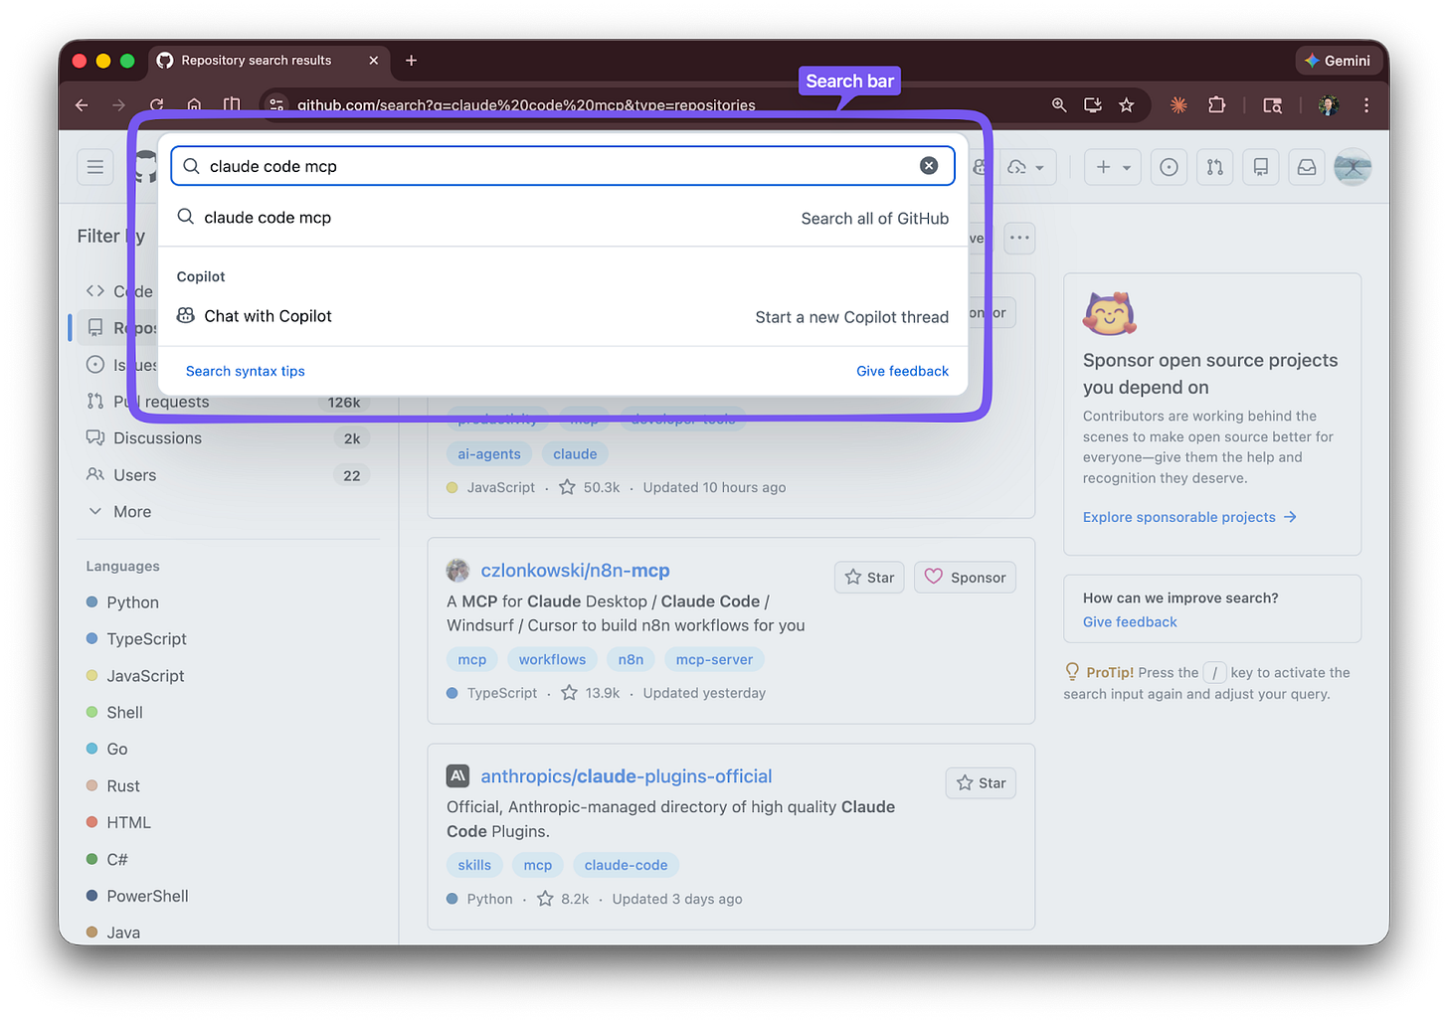Click the skills topic tag
1448x1022 pixels.
click(474, 866)
